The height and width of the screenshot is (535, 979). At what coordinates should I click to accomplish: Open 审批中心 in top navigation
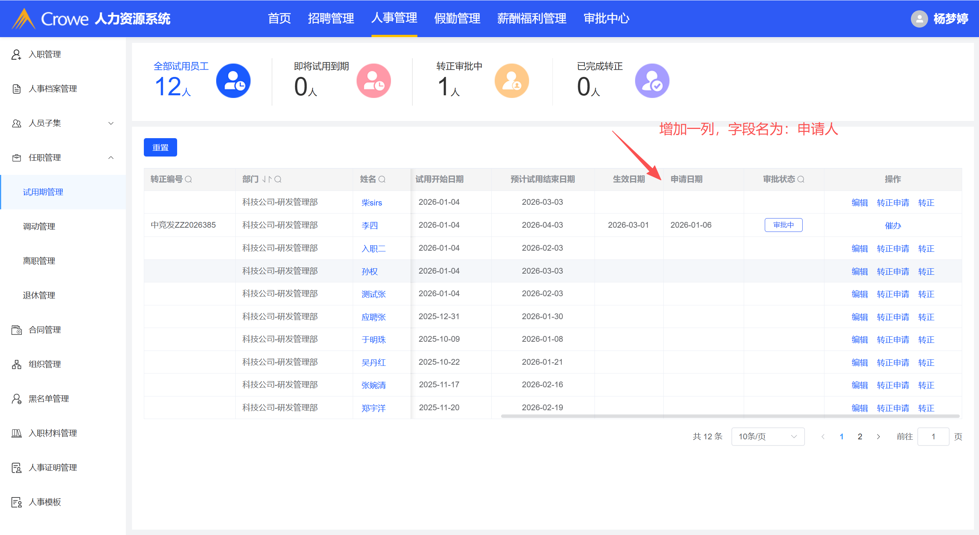point(606,18)
